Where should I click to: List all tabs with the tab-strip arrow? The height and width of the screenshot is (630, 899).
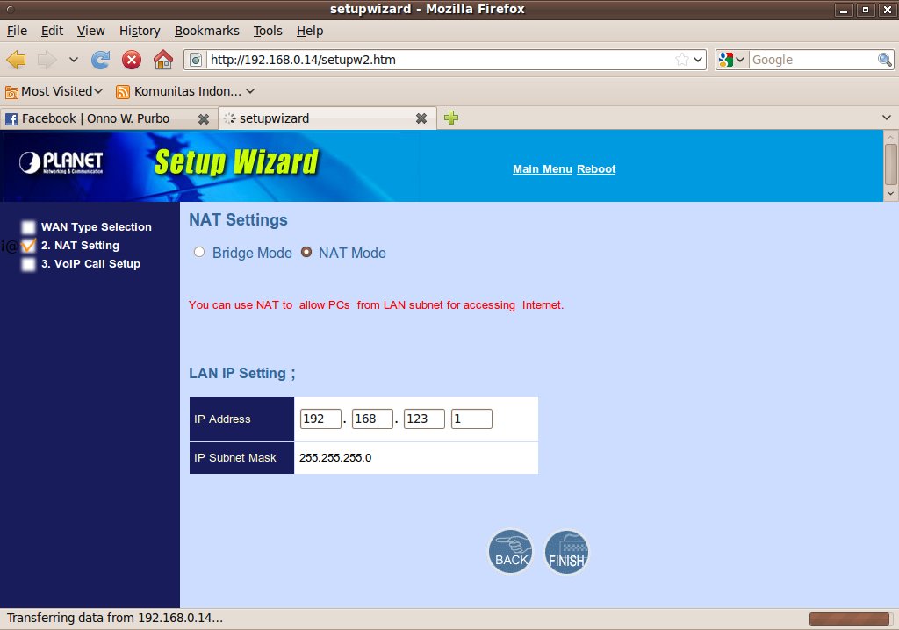(x=887, y=118)
